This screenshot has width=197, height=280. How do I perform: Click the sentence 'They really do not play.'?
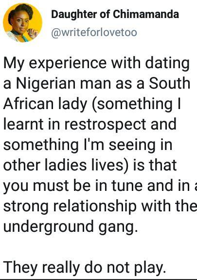coord(85,268)
